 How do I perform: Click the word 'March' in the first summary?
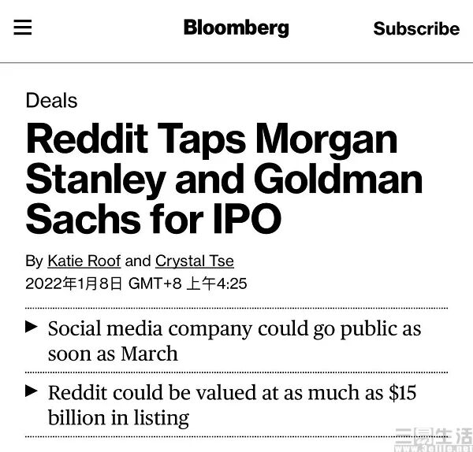pos(149,354)
